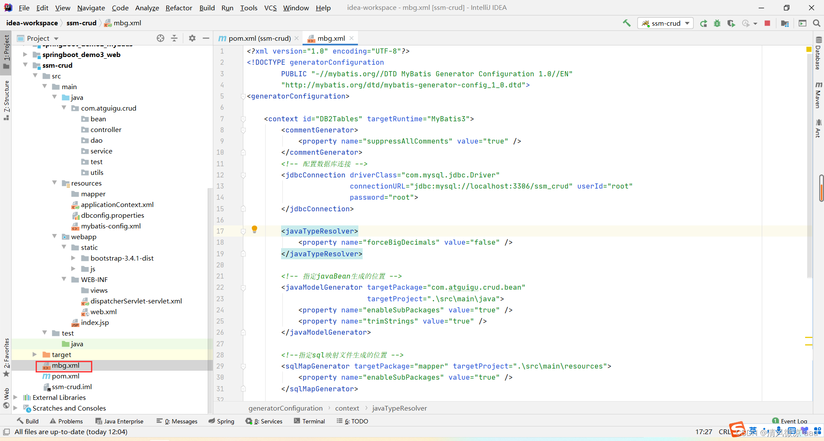This screenshot has width=824, height=441.
Task: Expand External Libraries node
Action: coord(15,397)
